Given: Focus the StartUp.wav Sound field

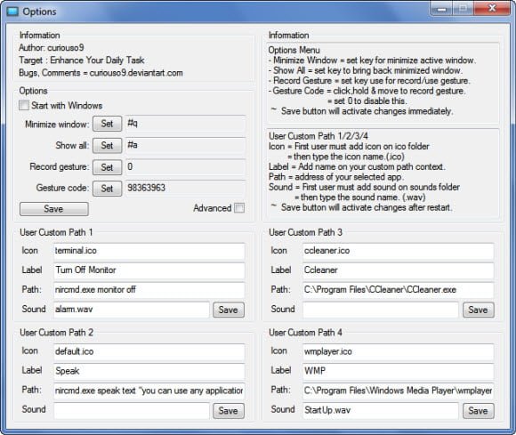Looking at the screenshot, I should coord(381,410).
